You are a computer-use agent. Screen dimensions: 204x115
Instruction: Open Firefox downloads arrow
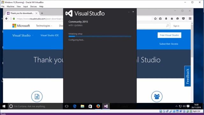166,19
